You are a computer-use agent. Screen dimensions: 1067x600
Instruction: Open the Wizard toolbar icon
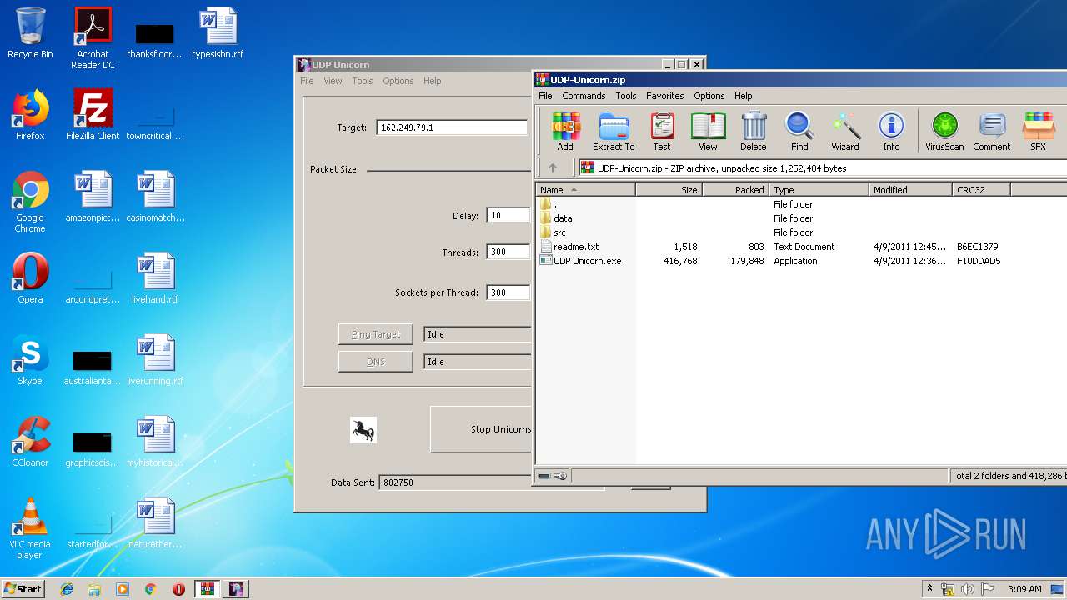[845, 132]
